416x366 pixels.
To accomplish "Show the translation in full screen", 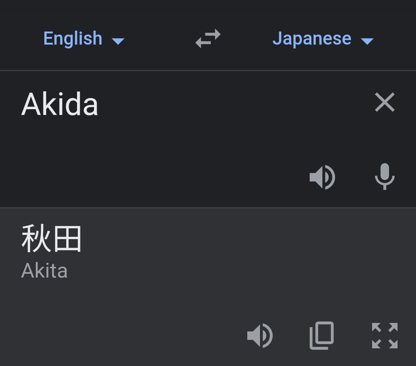I will coord(385,336).
